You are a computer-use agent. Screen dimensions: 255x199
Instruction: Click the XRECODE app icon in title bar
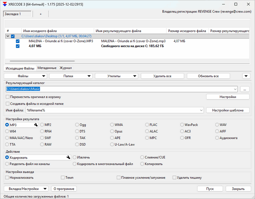(4, 4)
